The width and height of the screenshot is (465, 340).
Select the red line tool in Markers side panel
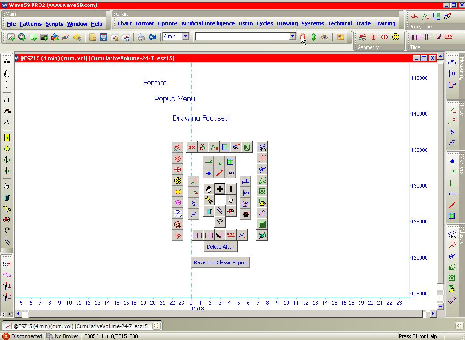point(452,205)
